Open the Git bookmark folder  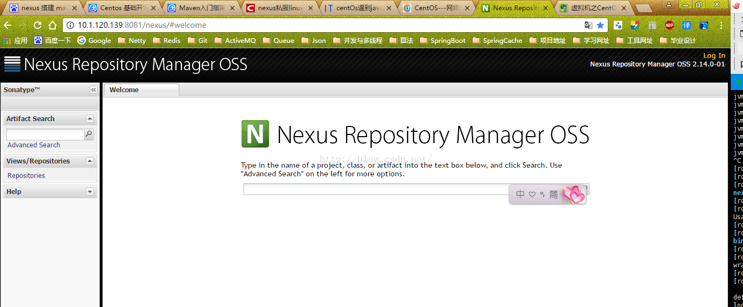(x=197, y=40)
